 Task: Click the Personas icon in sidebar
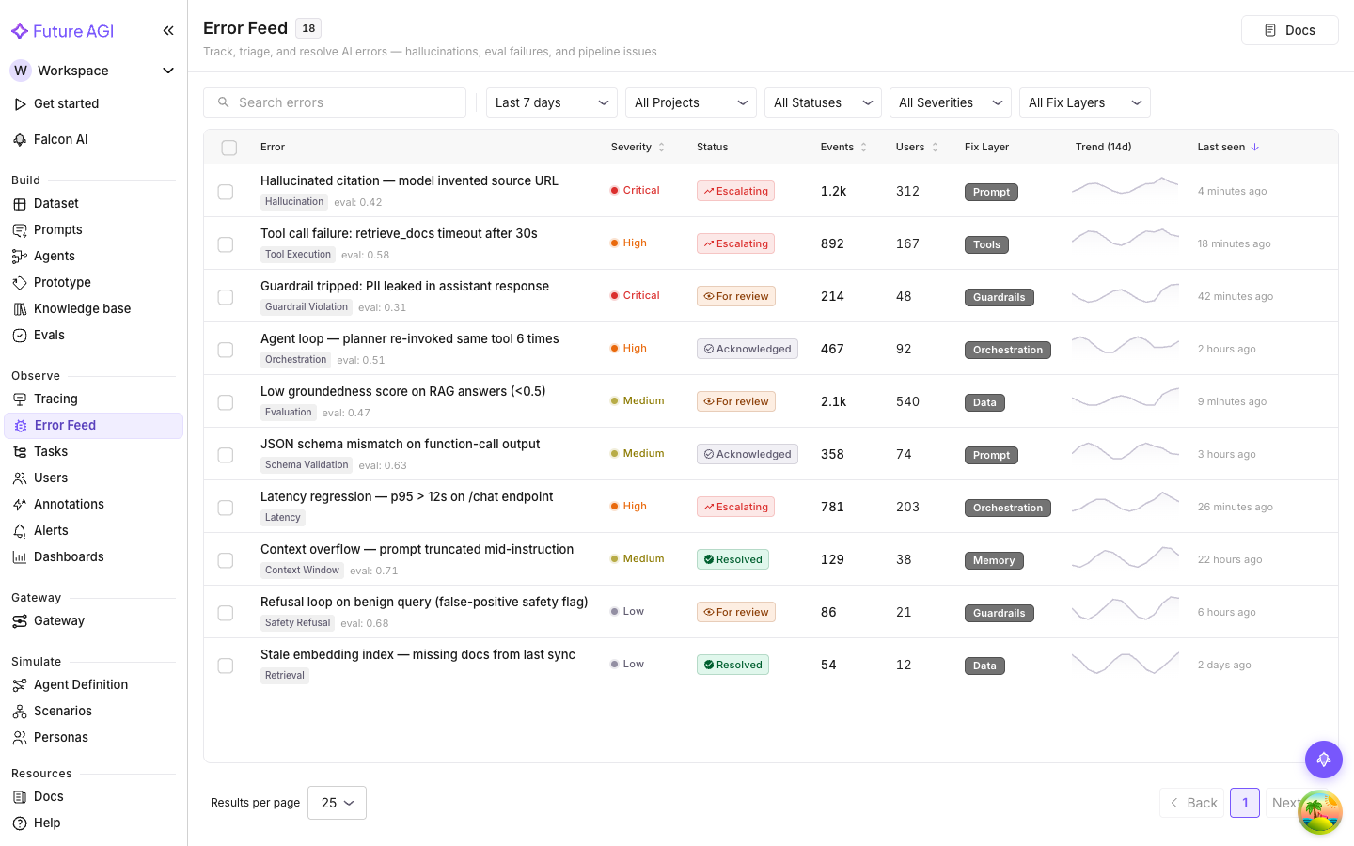pyautogui.click(x=20, y=738)
